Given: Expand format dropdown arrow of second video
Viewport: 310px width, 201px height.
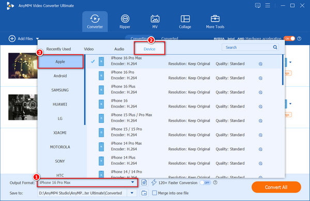Looking at the screenshot, I should coord(290,104).
